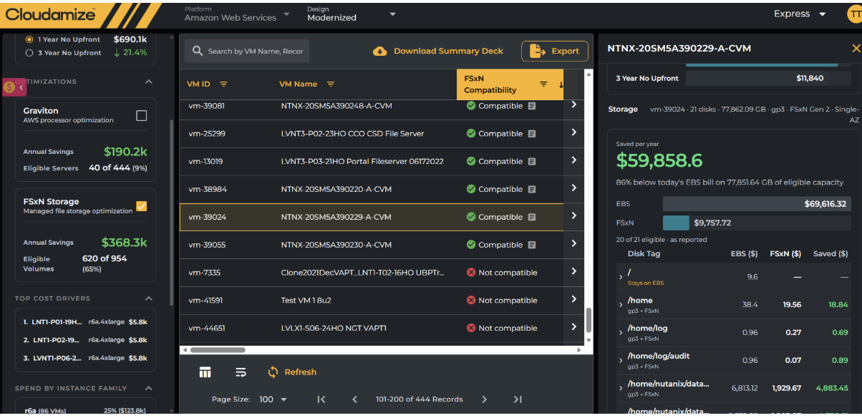
Task: Open the Express dropdown menu
Action: click(x=800, y=14)
